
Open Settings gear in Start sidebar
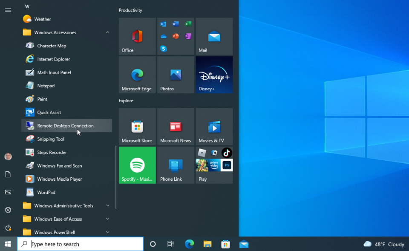[x=8, y=210]
